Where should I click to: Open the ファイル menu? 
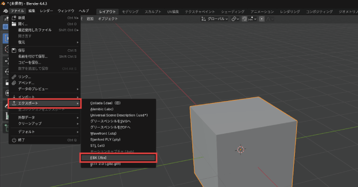[17, 11]
